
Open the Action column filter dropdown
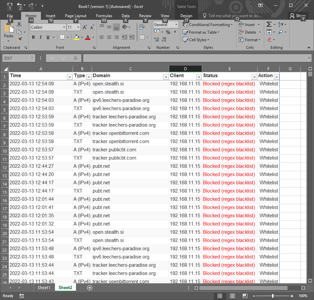click(276, 77)
